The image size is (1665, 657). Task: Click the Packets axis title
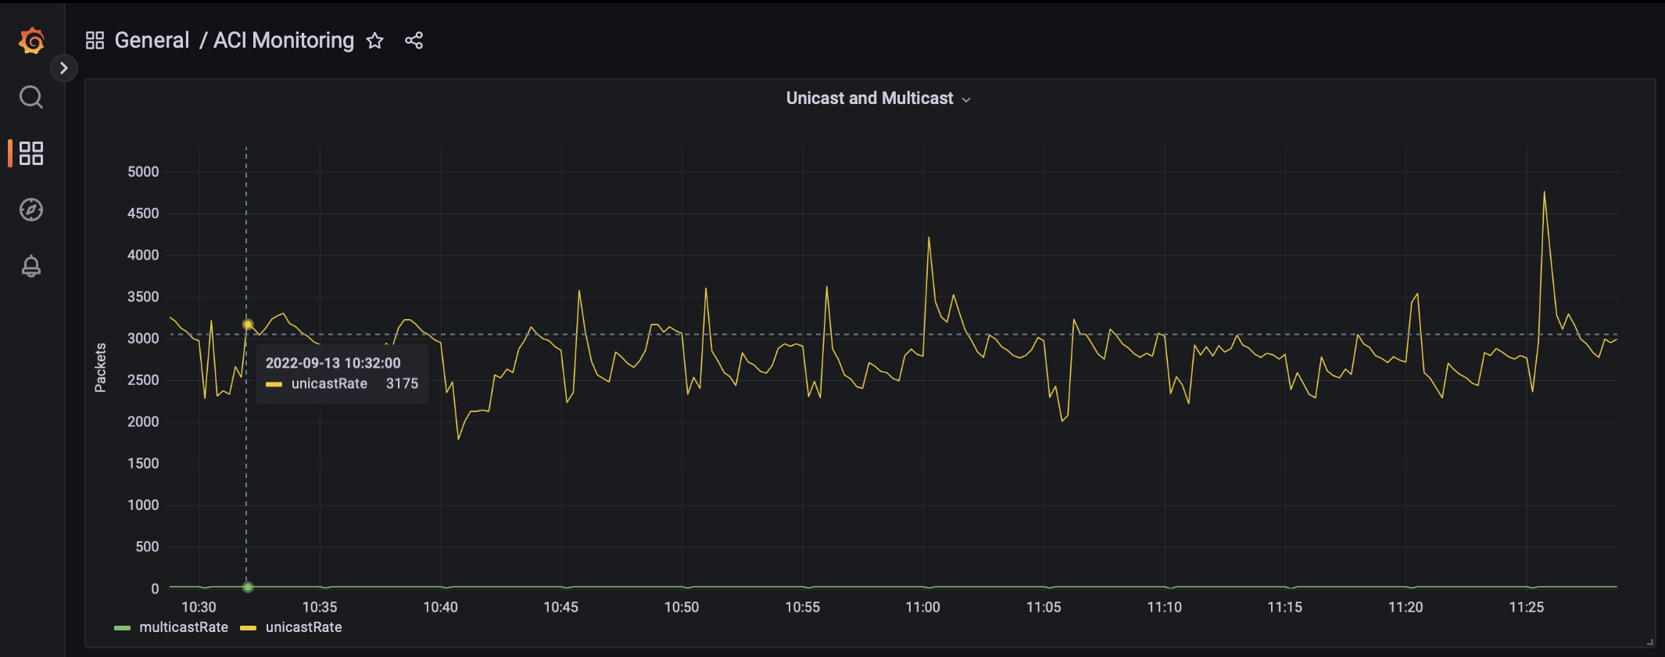tap(100, 368)
